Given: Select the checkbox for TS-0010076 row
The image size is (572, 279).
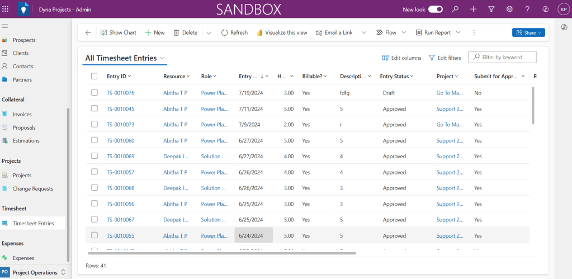Looking at the screenshot, I should pyautogui.click(x=94, y=93).
